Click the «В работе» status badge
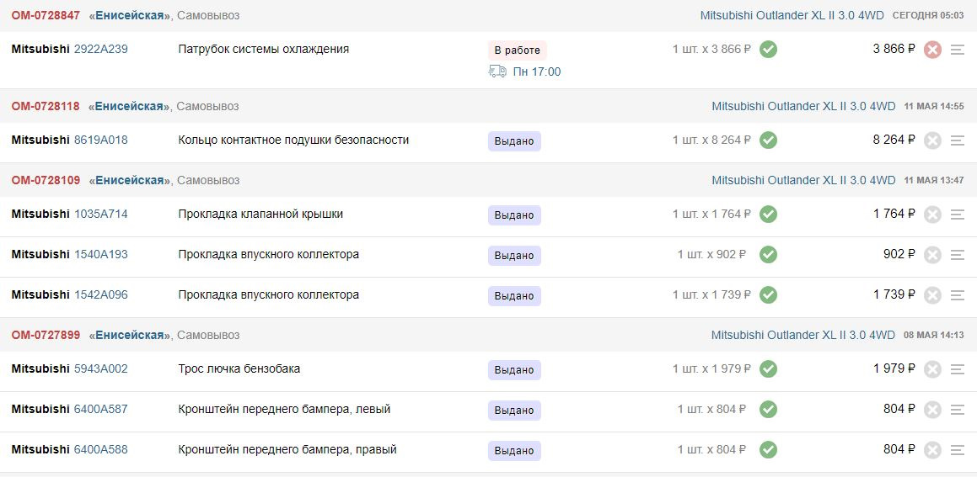 (x=517, y=50)
